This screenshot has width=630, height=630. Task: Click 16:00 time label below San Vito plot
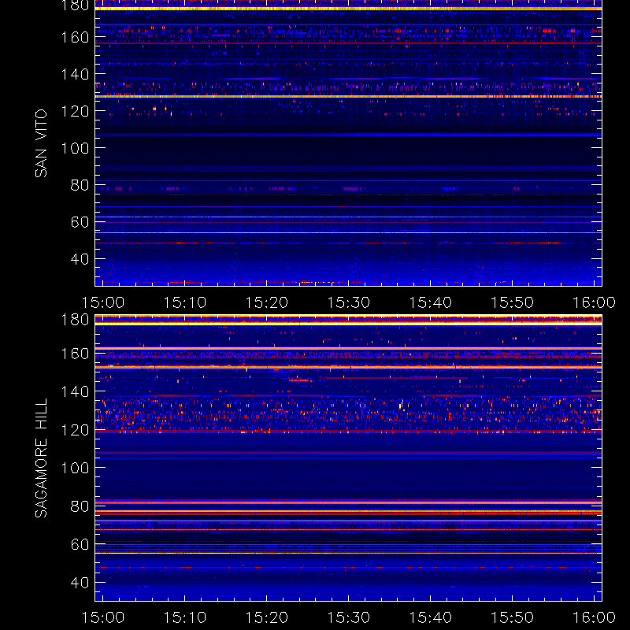(595, 302)
